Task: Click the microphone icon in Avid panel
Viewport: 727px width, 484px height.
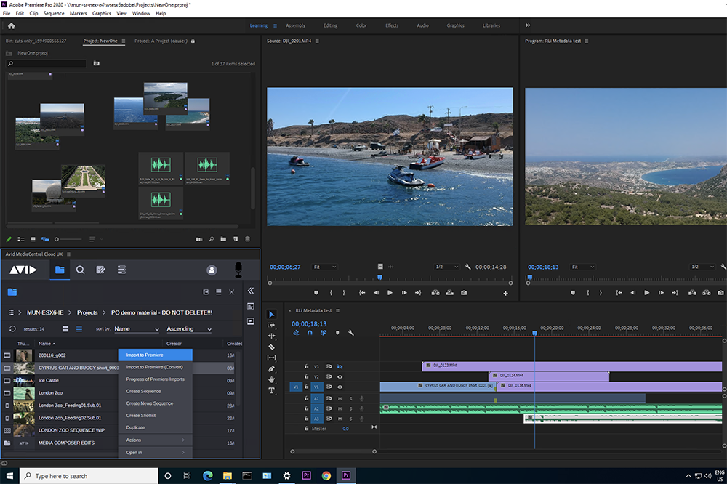Action: coord(238,271)
